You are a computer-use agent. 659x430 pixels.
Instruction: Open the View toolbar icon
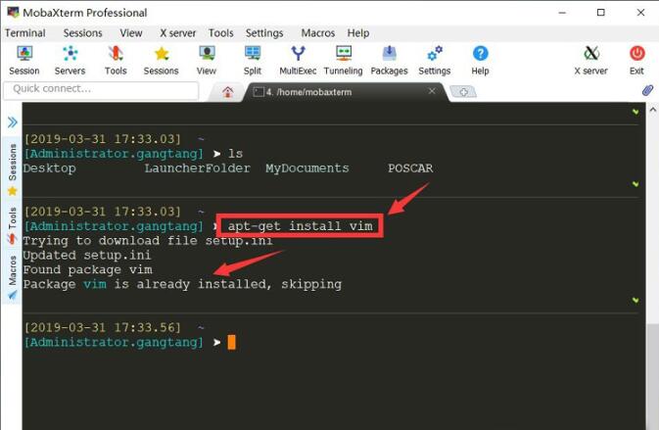pos(207,60)
